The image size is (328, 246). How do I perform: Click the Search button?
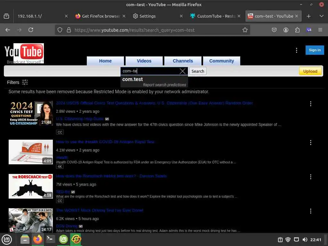click(198, 71)
